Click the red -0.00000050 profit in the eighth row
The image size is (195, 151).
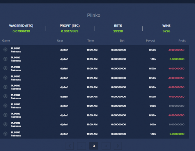pos(176,115)
